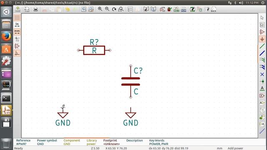Redraw the schematic view
The image size is (267, 150).
coord(114,9)
